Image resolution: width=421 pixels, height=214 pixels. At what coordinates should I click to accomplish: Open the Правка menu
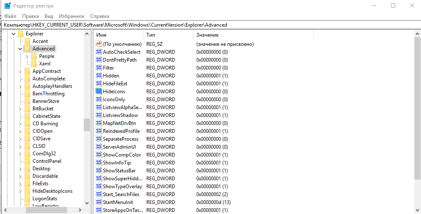point(30,16)
